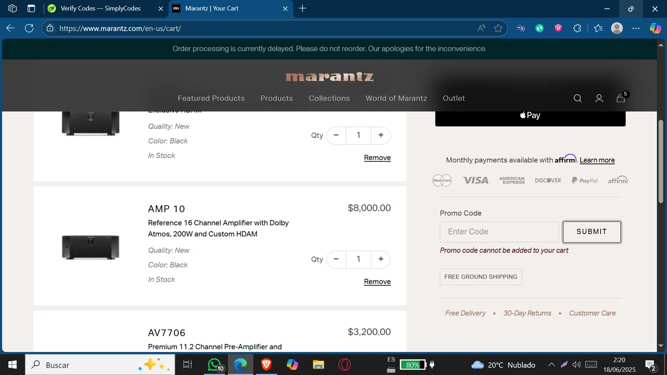Decrease quantity of first cart item
Viewport: 667px width, 375px height.
coord(336,135)
